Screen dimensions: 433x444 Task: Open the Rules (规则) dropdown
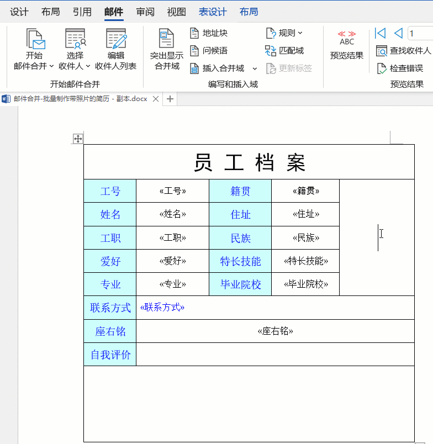(x=284, y=33)
